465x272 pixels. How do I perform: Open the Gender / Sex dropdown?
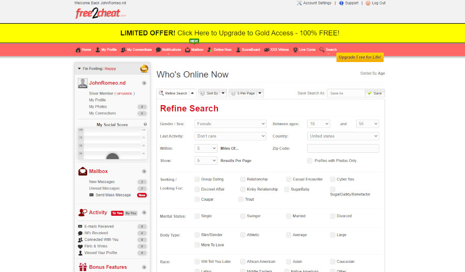point(230,124)
